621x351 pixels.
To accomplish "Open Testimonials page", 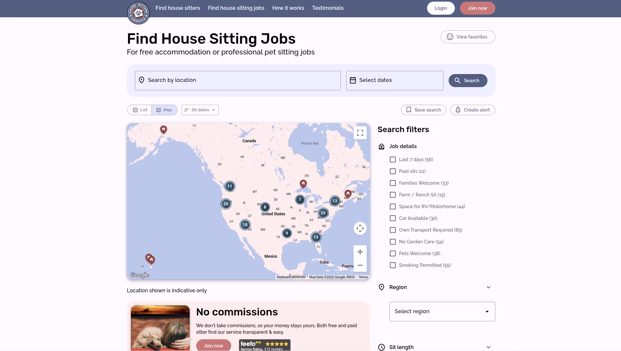I will [x=328, y=8].
